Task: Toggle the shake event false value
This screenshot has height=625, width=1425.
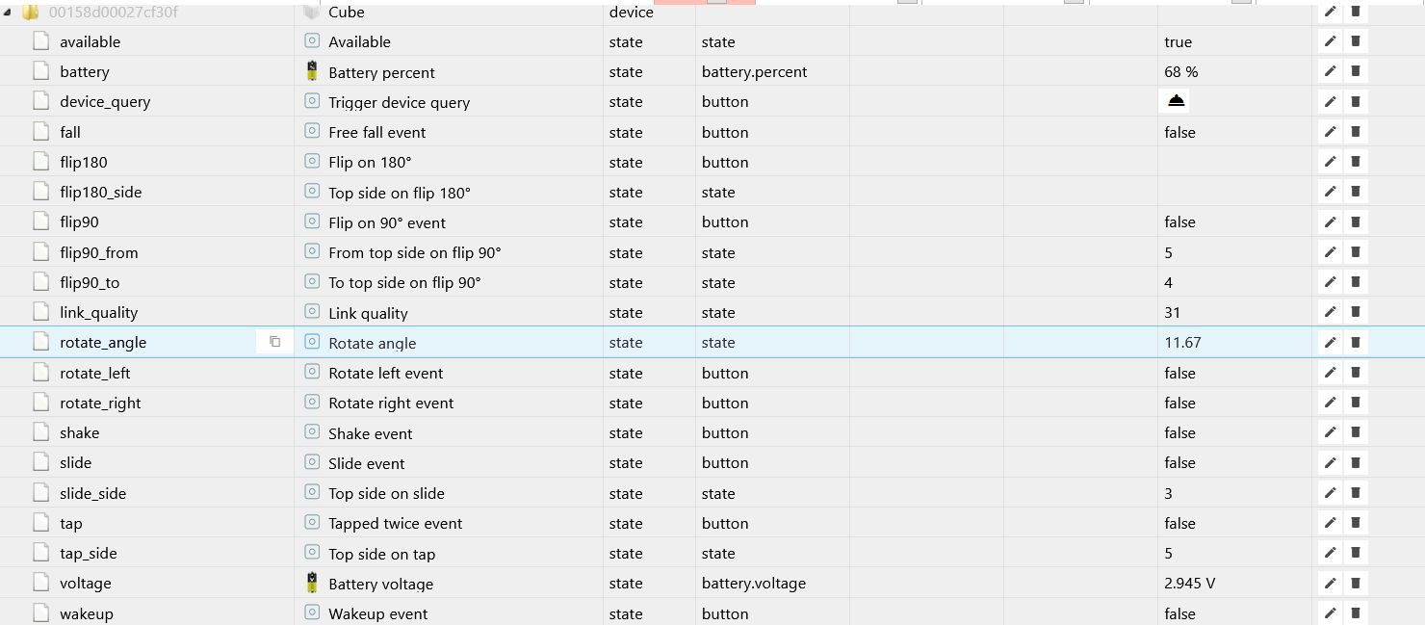Action: click(x=1179, y=432)
